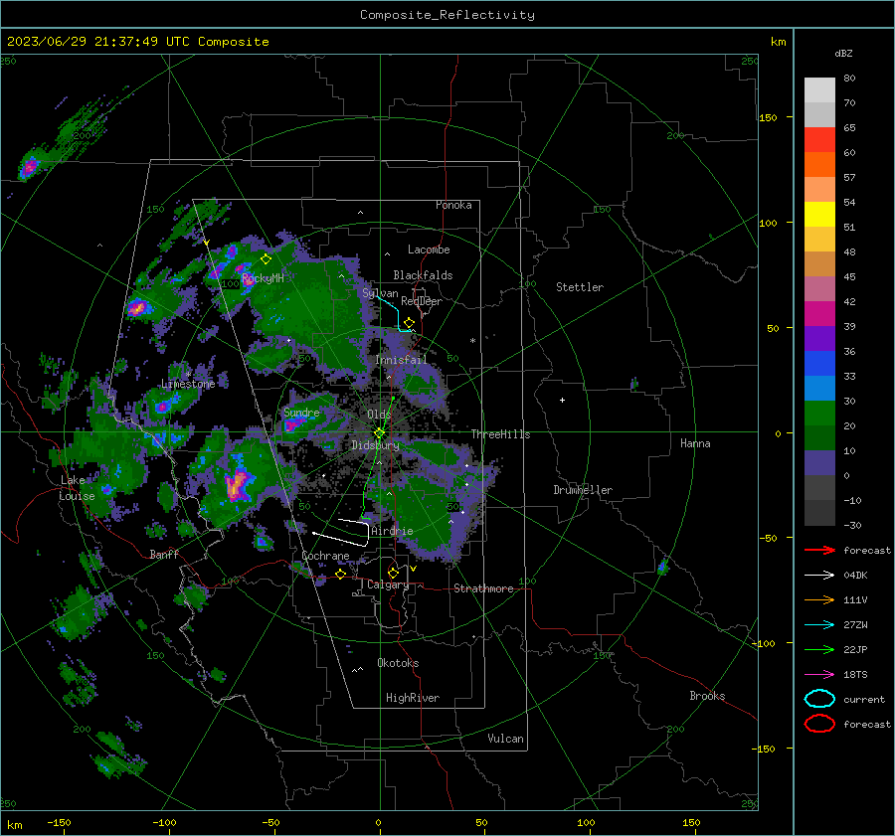Click the green 22JP arrow legend icon
The image size is (895, 836).
819,649
